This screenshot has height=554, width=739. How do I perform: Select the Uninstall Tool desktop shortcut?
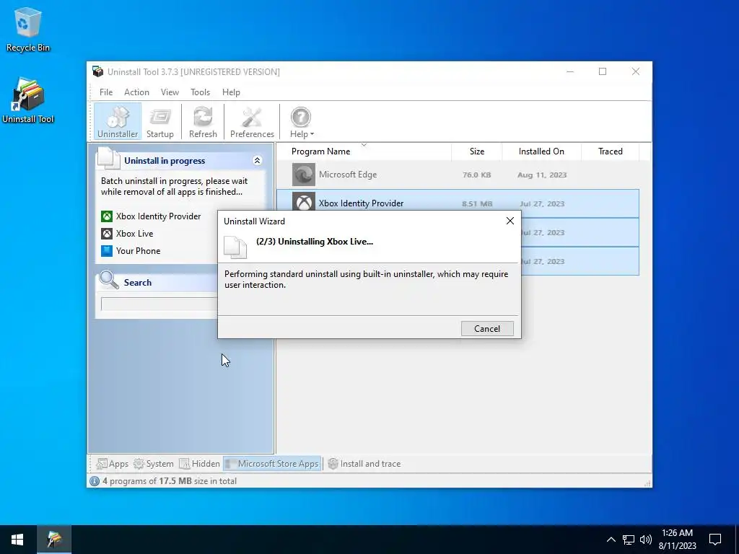[28, 100]
